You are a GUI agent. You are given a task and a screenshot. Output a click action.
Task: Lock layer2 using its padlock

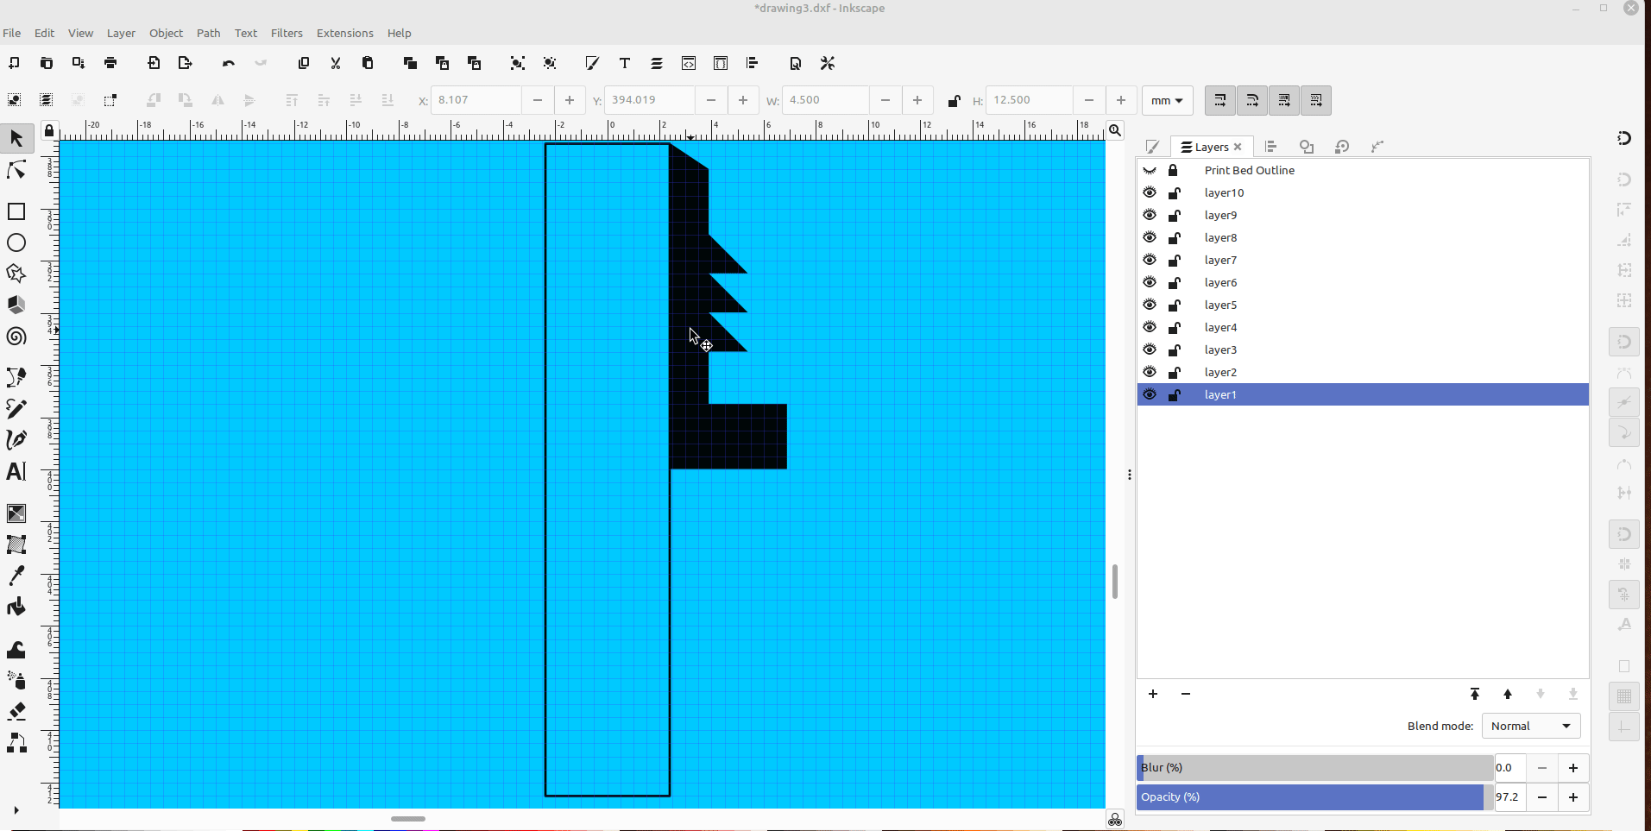click(x=1175, y=372)
